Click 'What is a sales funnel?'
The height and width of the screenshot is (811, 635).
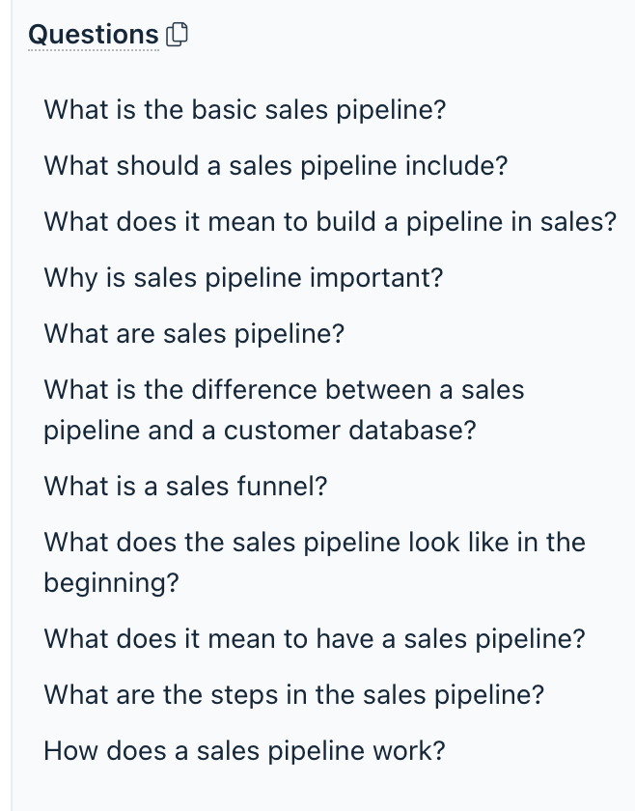point(185,486)
